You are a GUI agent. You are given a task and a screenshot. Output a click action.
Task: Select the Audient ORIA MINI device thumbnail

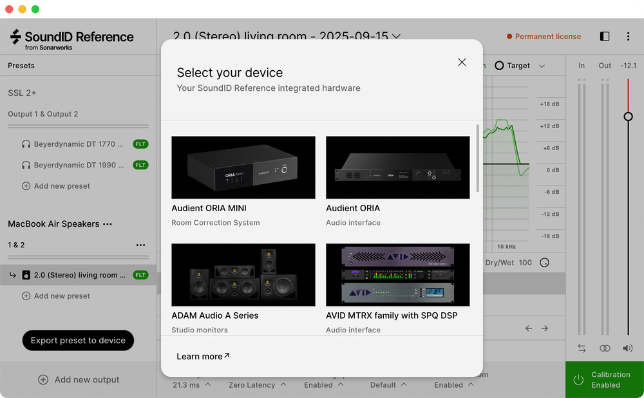243,167
